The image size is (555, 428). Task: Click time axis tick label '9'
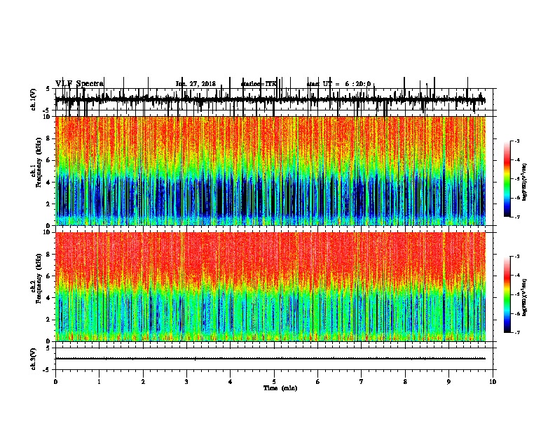pyautogui.click(x=448, y=382)
